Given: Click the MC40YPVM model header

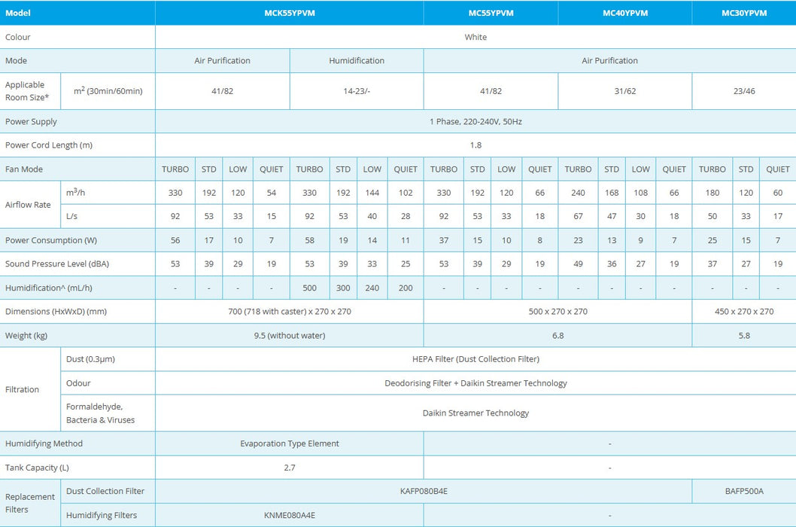Looking at the screenshot, I should pos(624,13).
